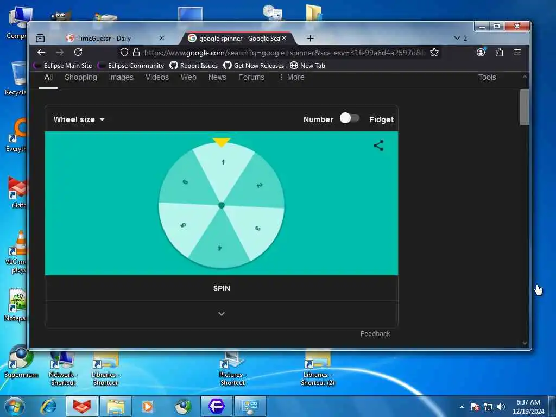The height and width of the screenshot is (417, 556).
Task: Open Windows Explorer from the taskbar
Action: [x=116, y=406]
